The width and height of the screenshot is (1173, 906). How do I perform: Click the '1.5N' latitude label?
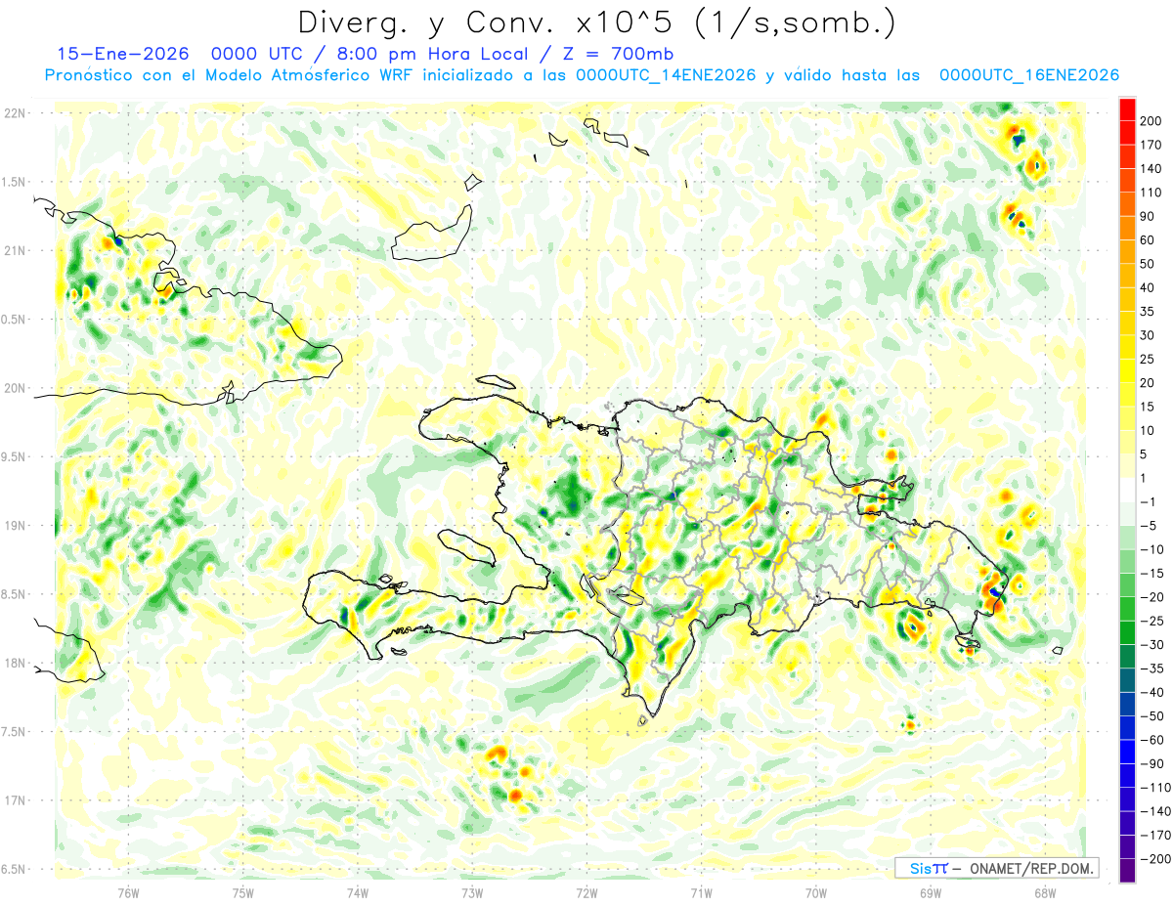coord(12,182)
